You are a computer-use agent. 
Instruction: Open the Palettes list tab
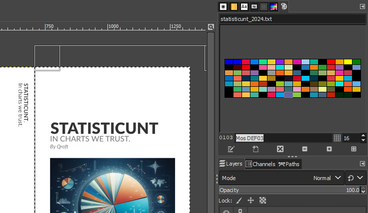(x=273, y=6)
